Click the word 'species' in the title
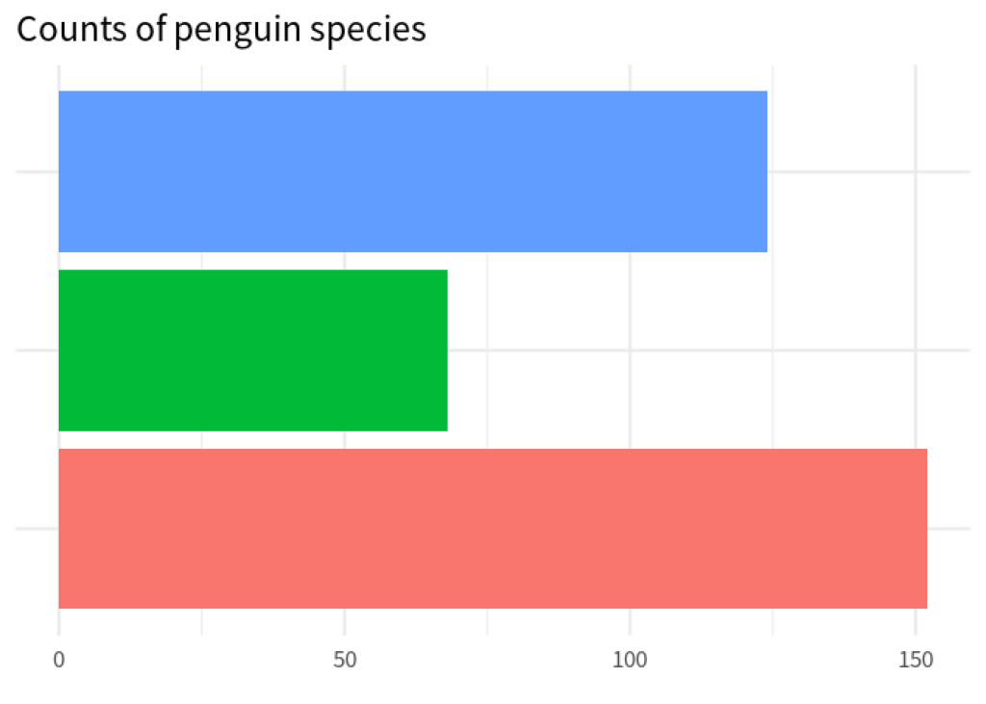 (368, 31)
